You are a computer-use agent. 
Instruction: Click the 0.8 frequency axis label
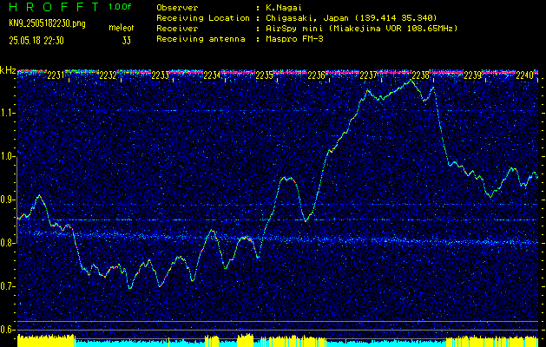(x=8, y=243)
